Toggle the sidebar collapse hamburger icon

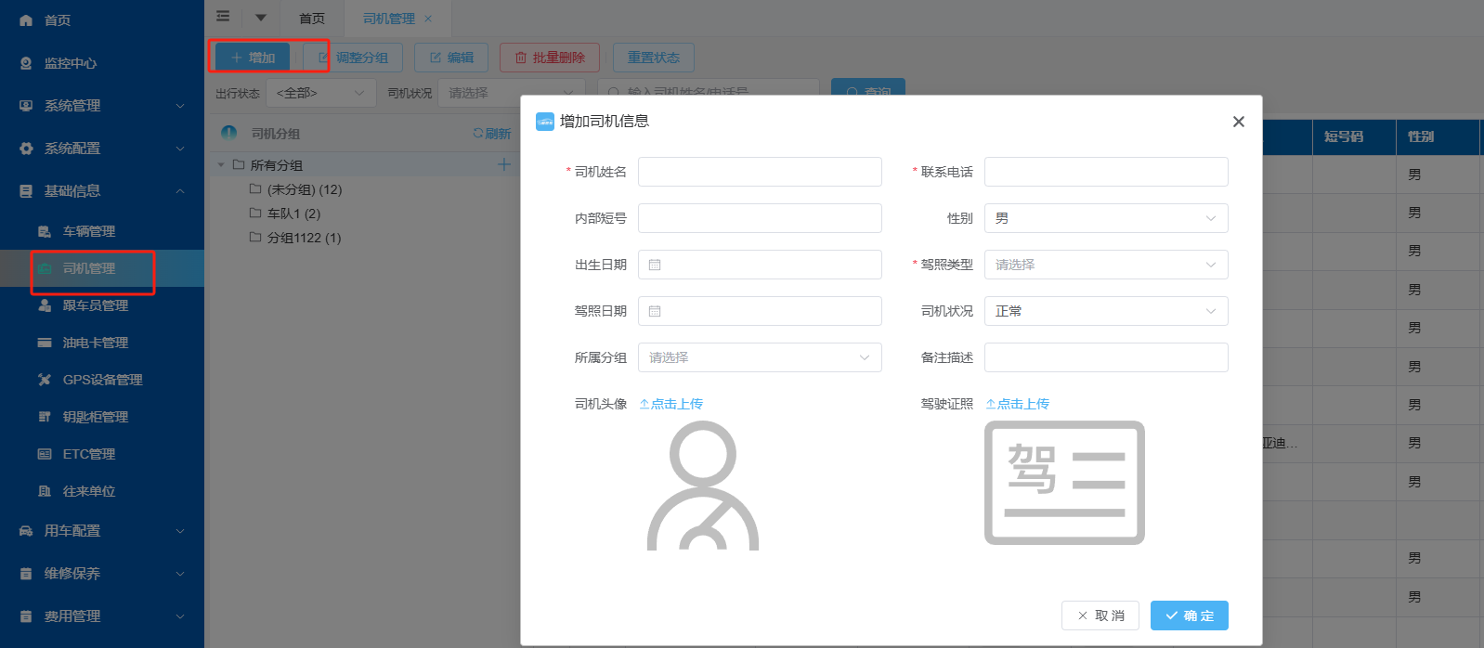pos(223,17)
